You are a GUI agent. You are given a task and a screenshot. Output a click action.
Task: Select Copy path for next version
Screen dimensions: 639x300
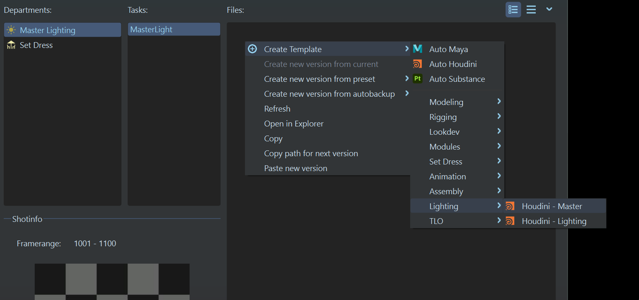[x=311, y=153]
